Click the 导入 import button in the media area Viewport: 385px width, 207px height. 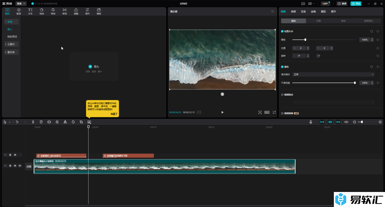point(94,66)
